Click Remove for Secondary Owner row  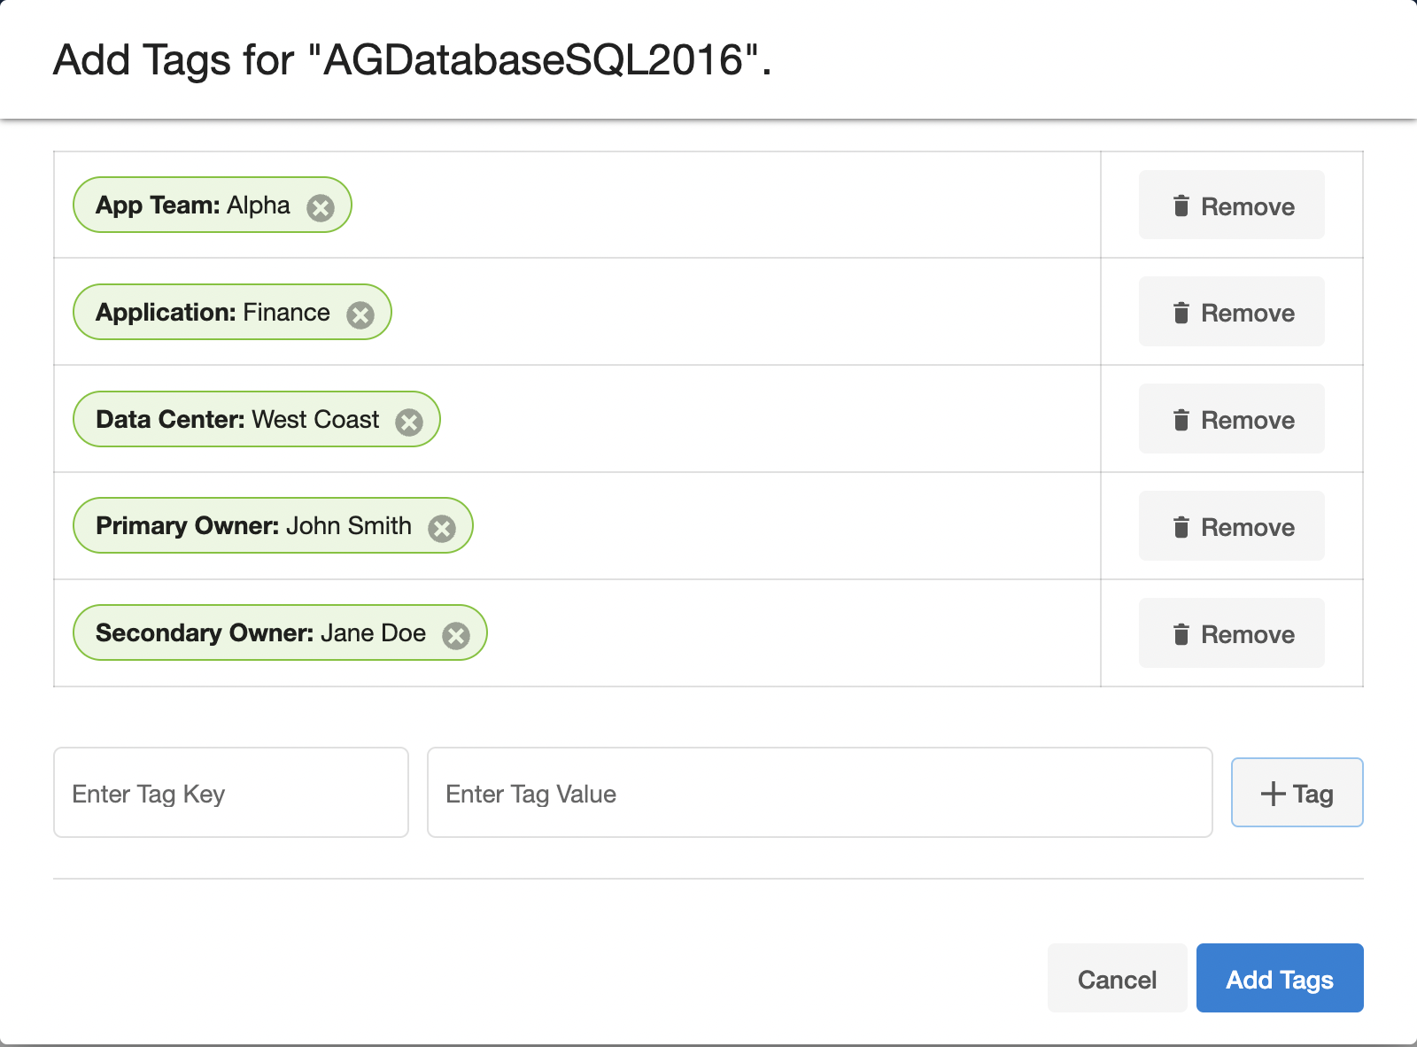[x=1231, y=633]
